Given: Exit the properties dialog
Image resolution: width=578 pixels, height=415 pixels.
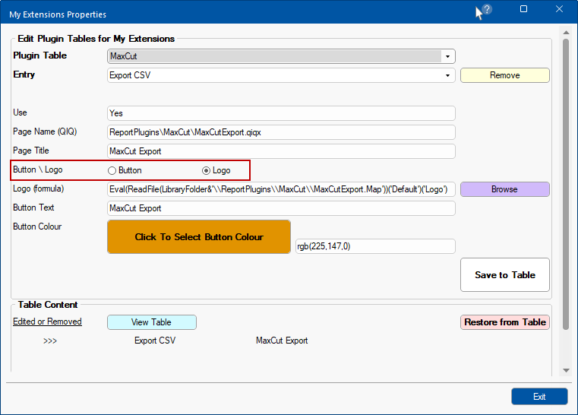Looking at the screenshot, I should 539,397.
